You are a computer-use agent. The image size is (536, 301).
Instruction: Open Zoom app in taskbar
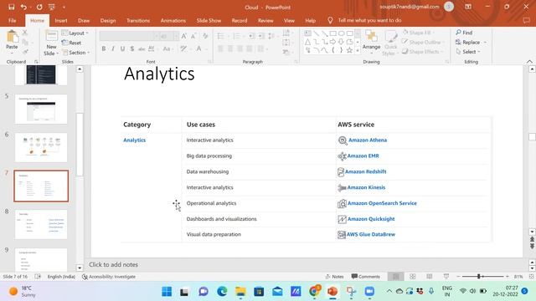(x=369, y=292)
